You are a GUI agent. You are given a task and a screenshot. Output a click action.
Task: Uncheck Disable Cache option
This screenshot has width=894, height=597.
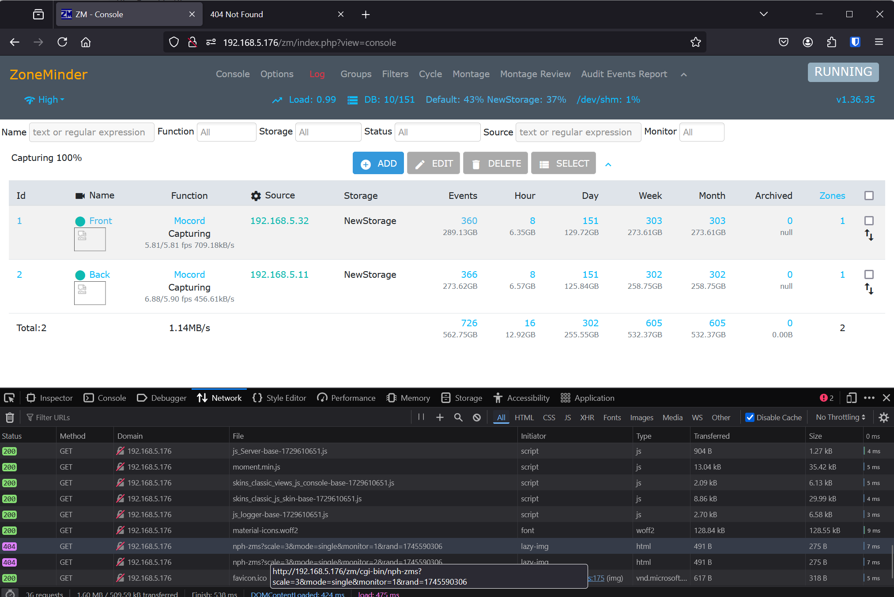750,417
